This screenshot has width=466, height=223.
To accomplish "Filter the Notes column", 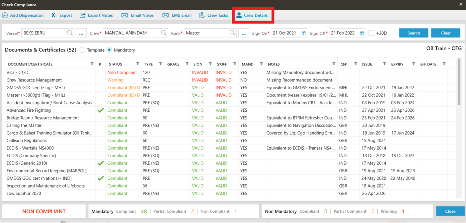I will [334, 64].
